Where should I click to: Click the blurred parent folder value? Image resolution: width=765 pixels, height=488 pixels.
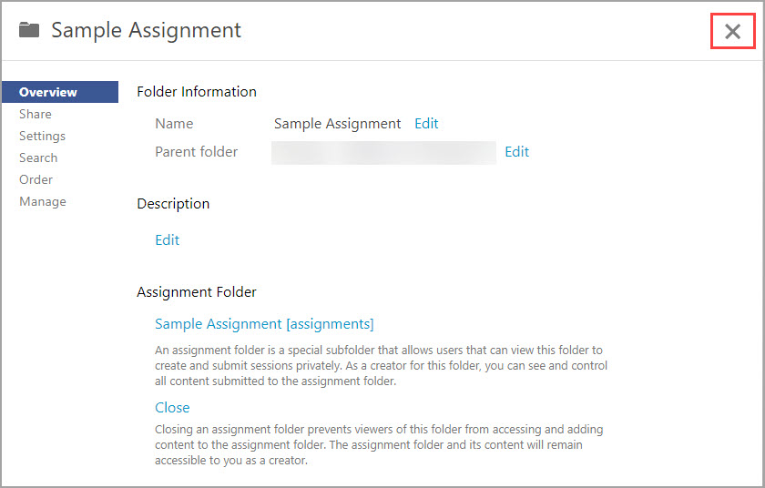coord(383,153)
